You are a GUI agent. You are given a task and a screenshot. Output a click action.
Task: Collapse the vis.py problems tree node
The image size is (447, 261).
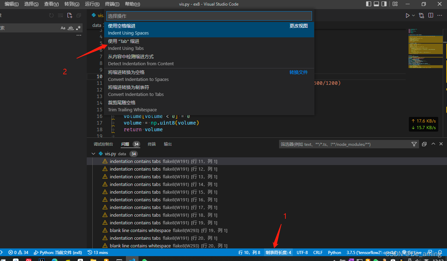click(93, 154)
